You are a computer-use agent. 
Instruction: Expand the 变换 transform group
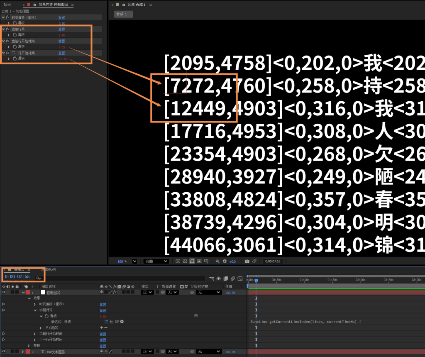click(29, 346)
